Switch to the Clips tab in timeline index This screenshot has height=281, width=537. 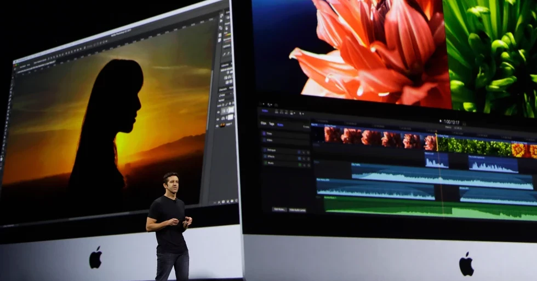tap(264, 124)
